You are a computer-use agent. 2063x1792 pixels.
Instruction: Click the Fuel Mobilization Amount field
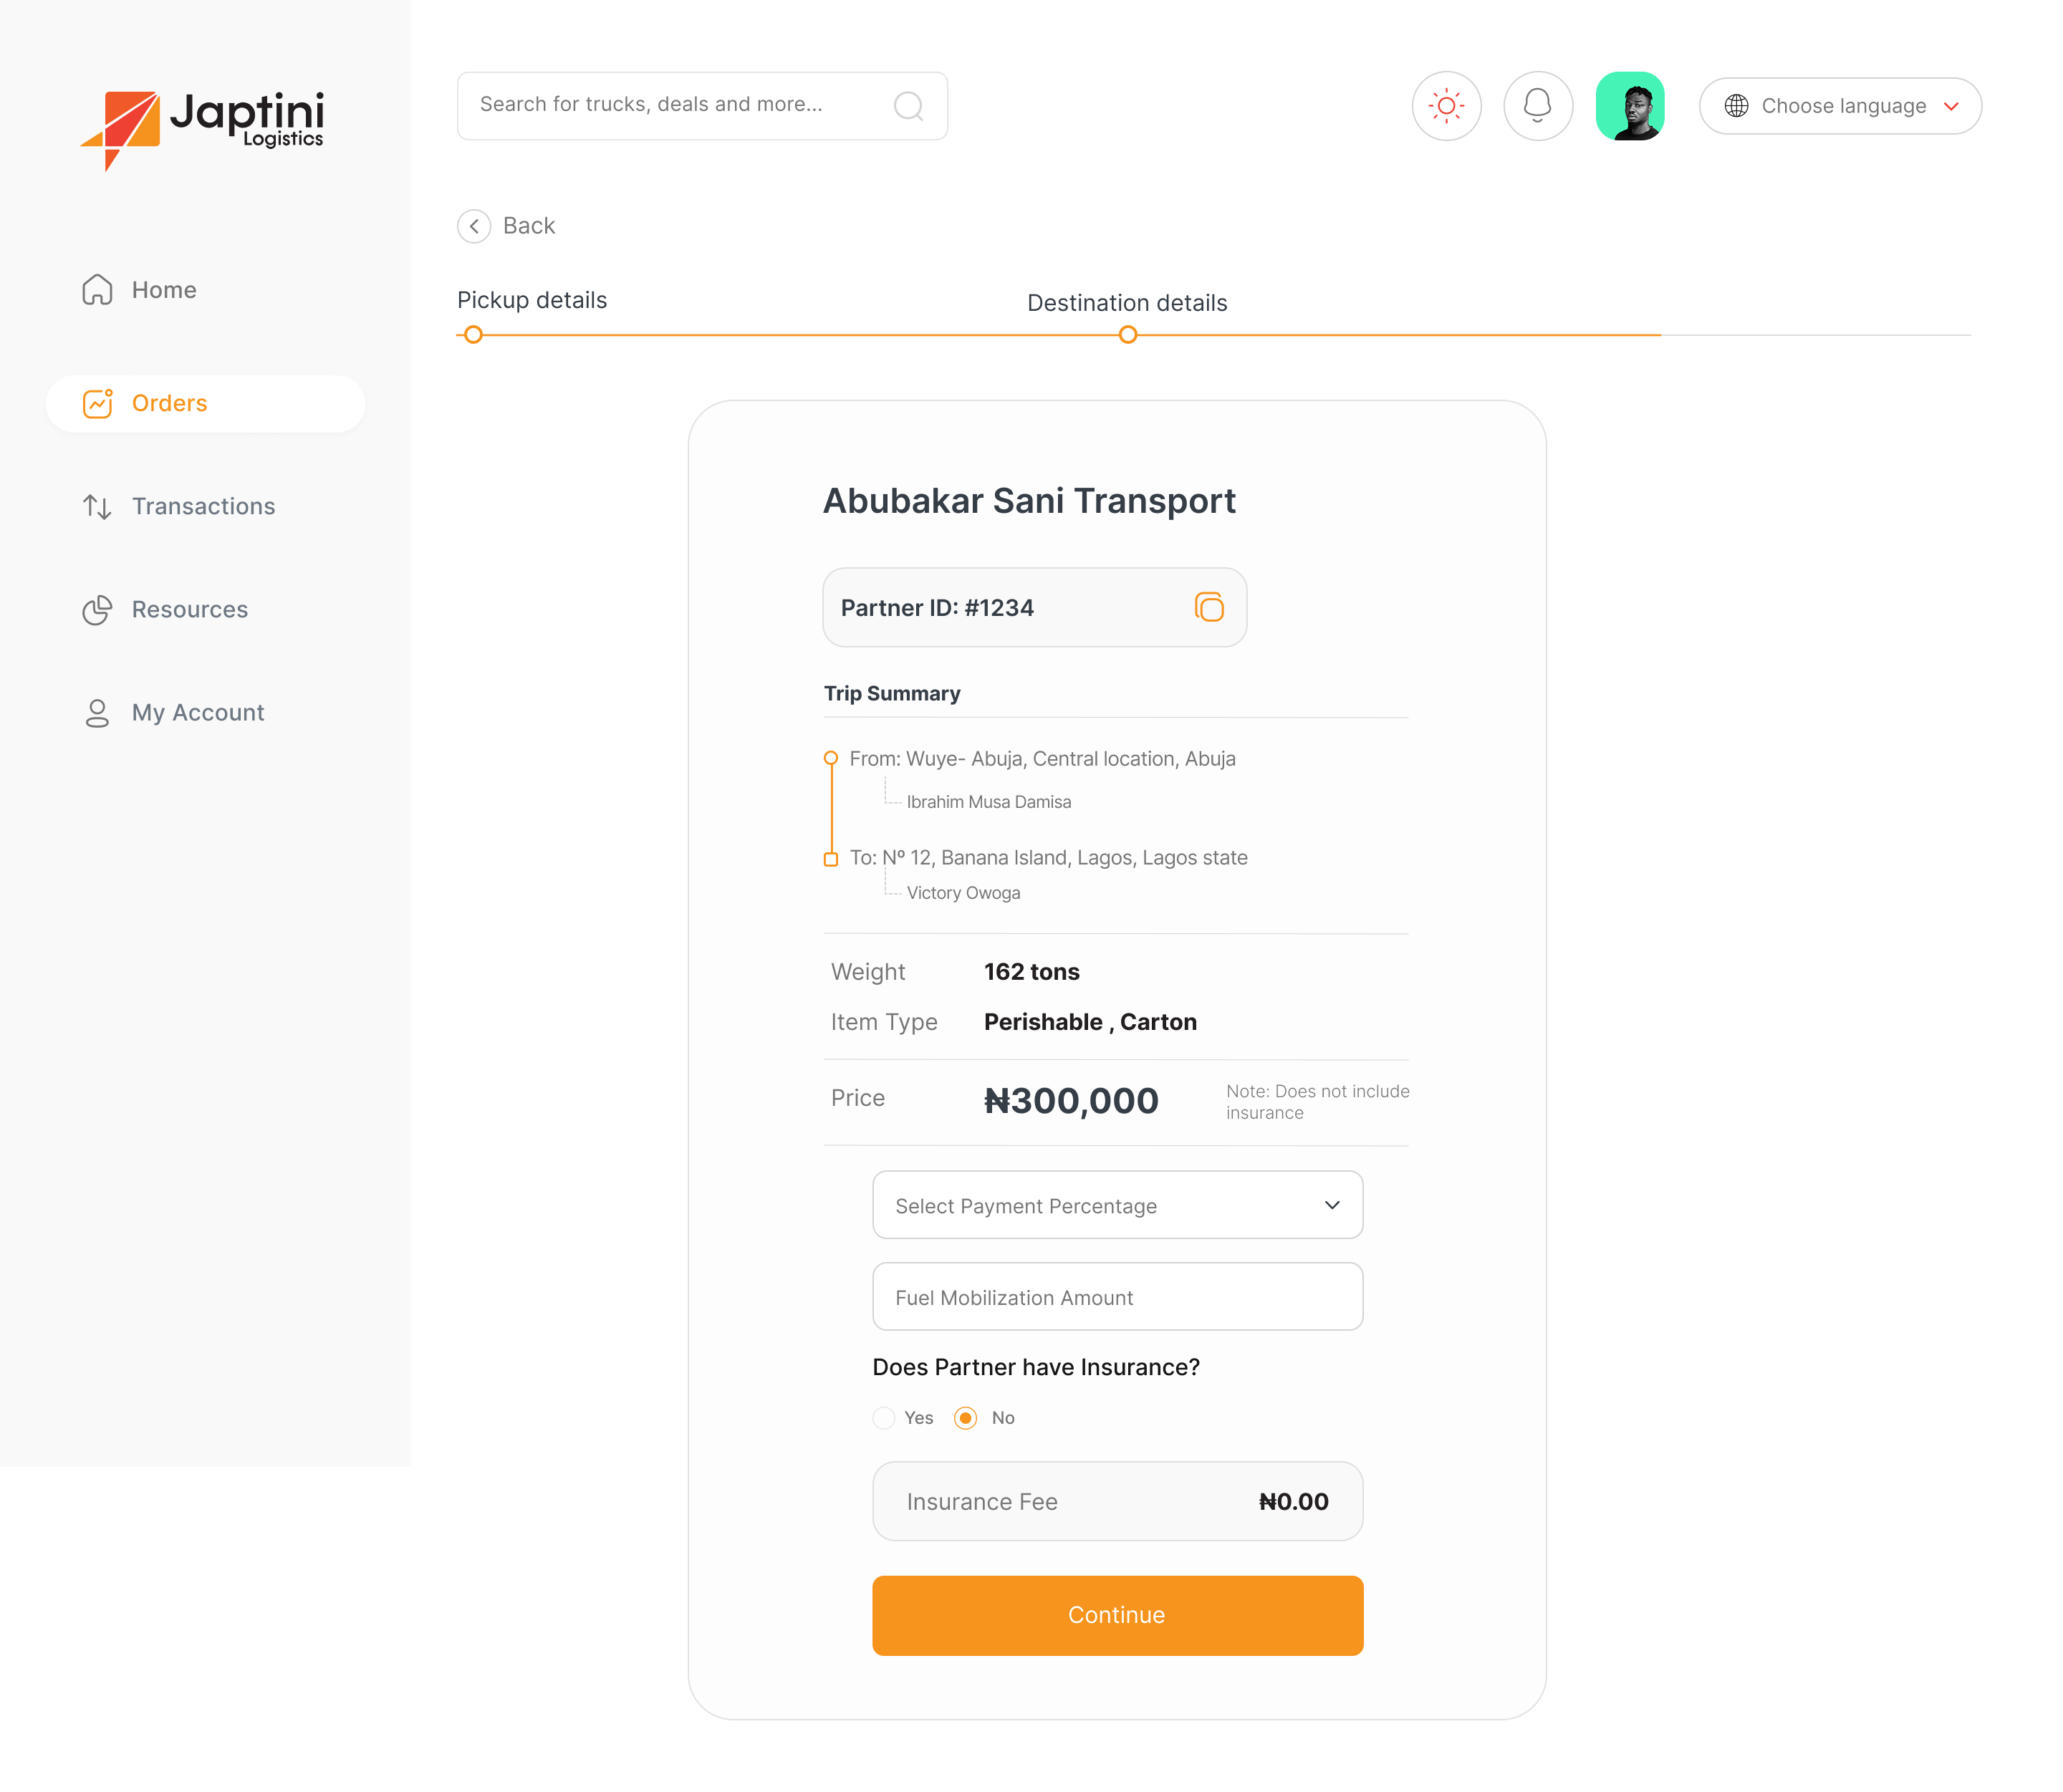pyautogui.click(x=1117, y=1297)
